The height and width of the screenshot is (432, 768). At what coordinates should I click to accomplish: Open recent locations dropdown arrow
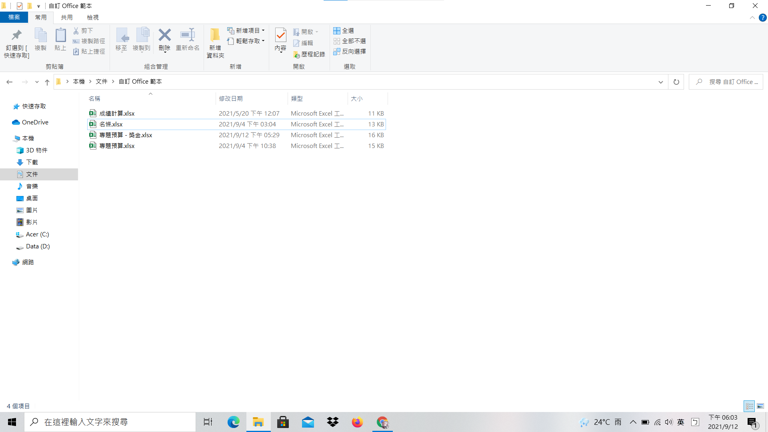[37, 82]
